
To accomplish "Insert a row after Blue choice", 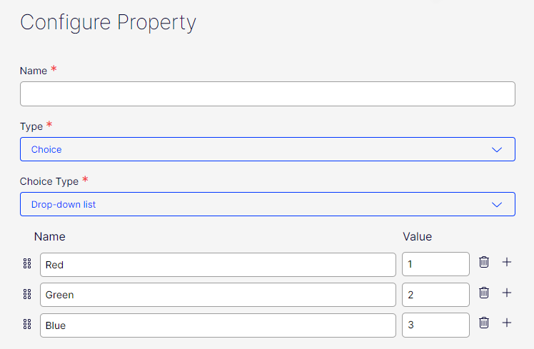I will pyautogui.click(x=507, y=323).
